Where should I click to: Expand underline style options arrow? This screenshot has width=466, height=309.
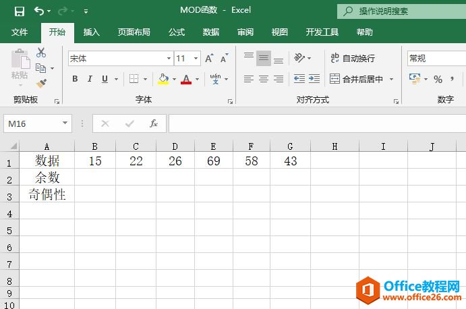[x=116, y=79]
